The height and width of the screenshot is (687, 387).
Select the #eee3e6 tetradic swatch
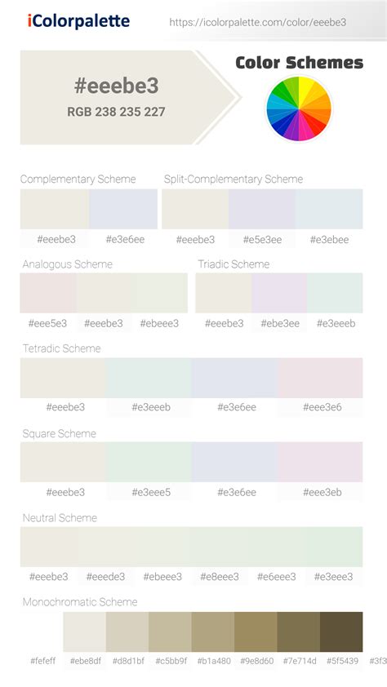coord(320,378)
